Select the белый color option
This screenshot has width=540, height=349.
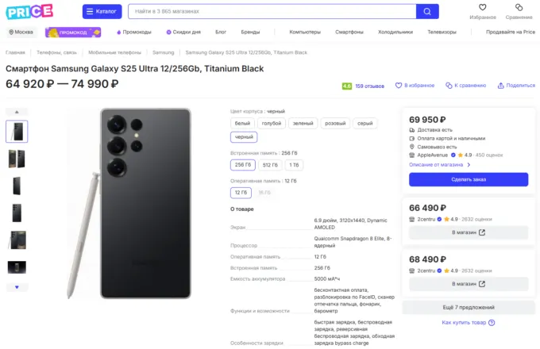242,123
